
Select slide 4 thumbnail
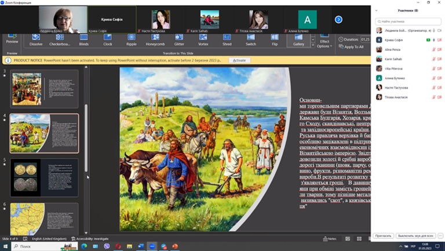click(x=44, y=133)
